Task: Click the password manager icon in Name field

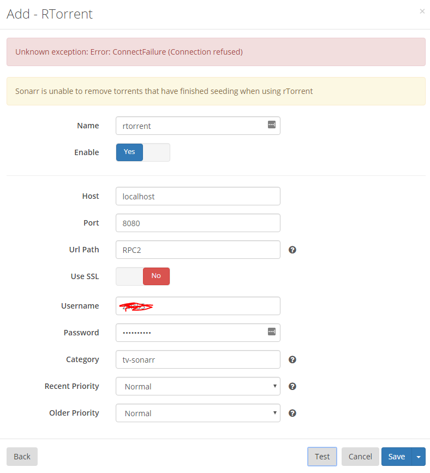Action: (272, 125)
